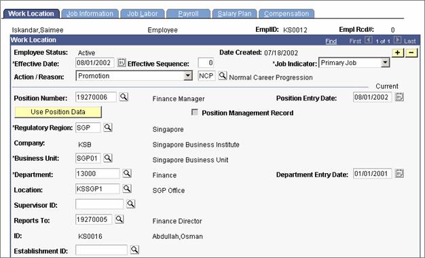Screen dimensions: 425x258
Task: Click the text Singapore Business Institute
Action: pyautogui.click(x=196, y=145)
